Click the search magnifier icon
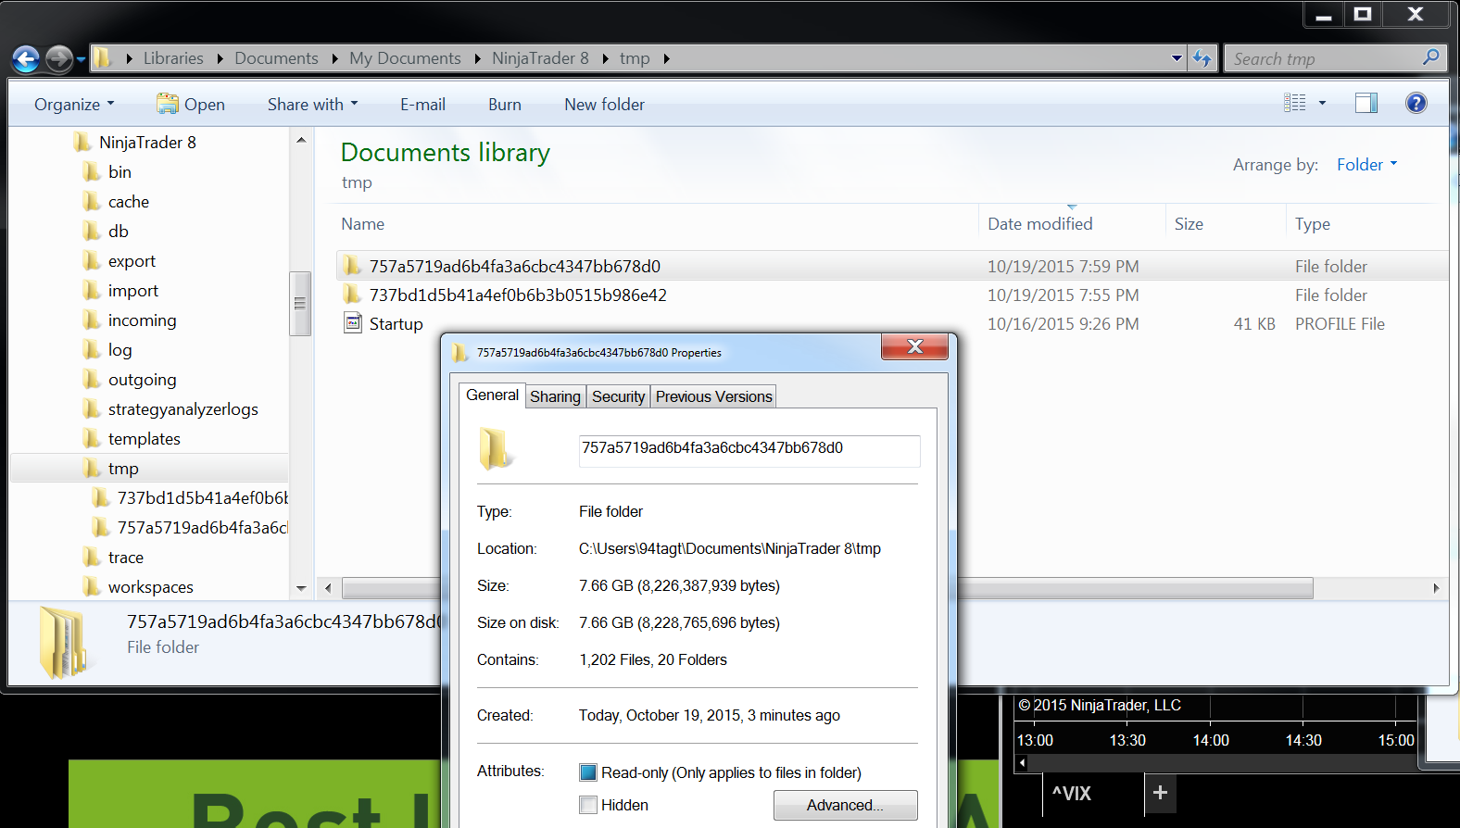This screenshot has width=1460, height=828. (x=1431, y=57)
